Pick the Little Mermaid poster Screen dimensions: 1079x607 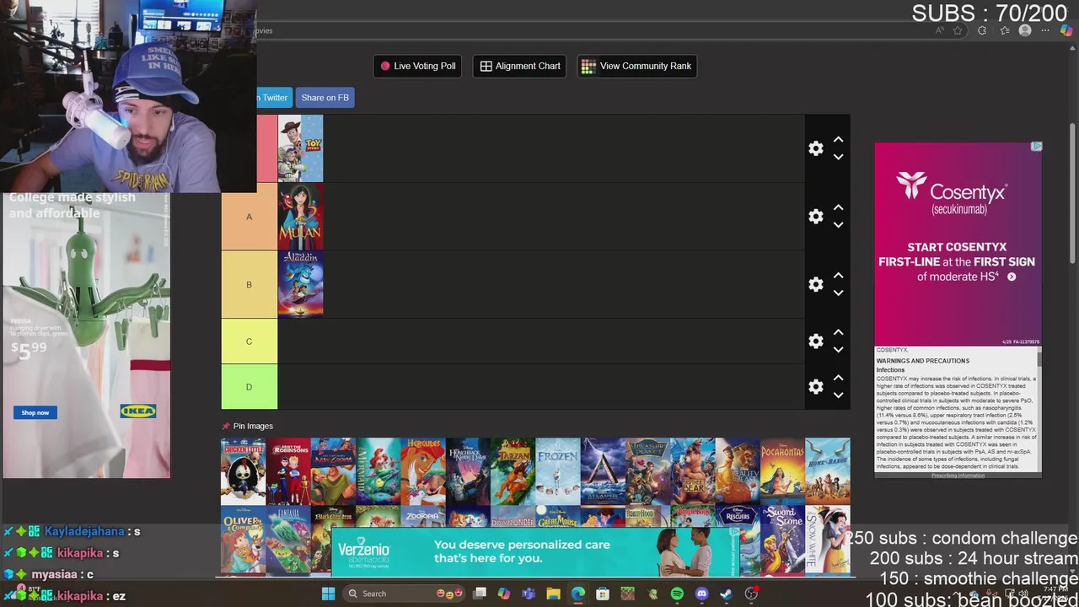point(378,471)
